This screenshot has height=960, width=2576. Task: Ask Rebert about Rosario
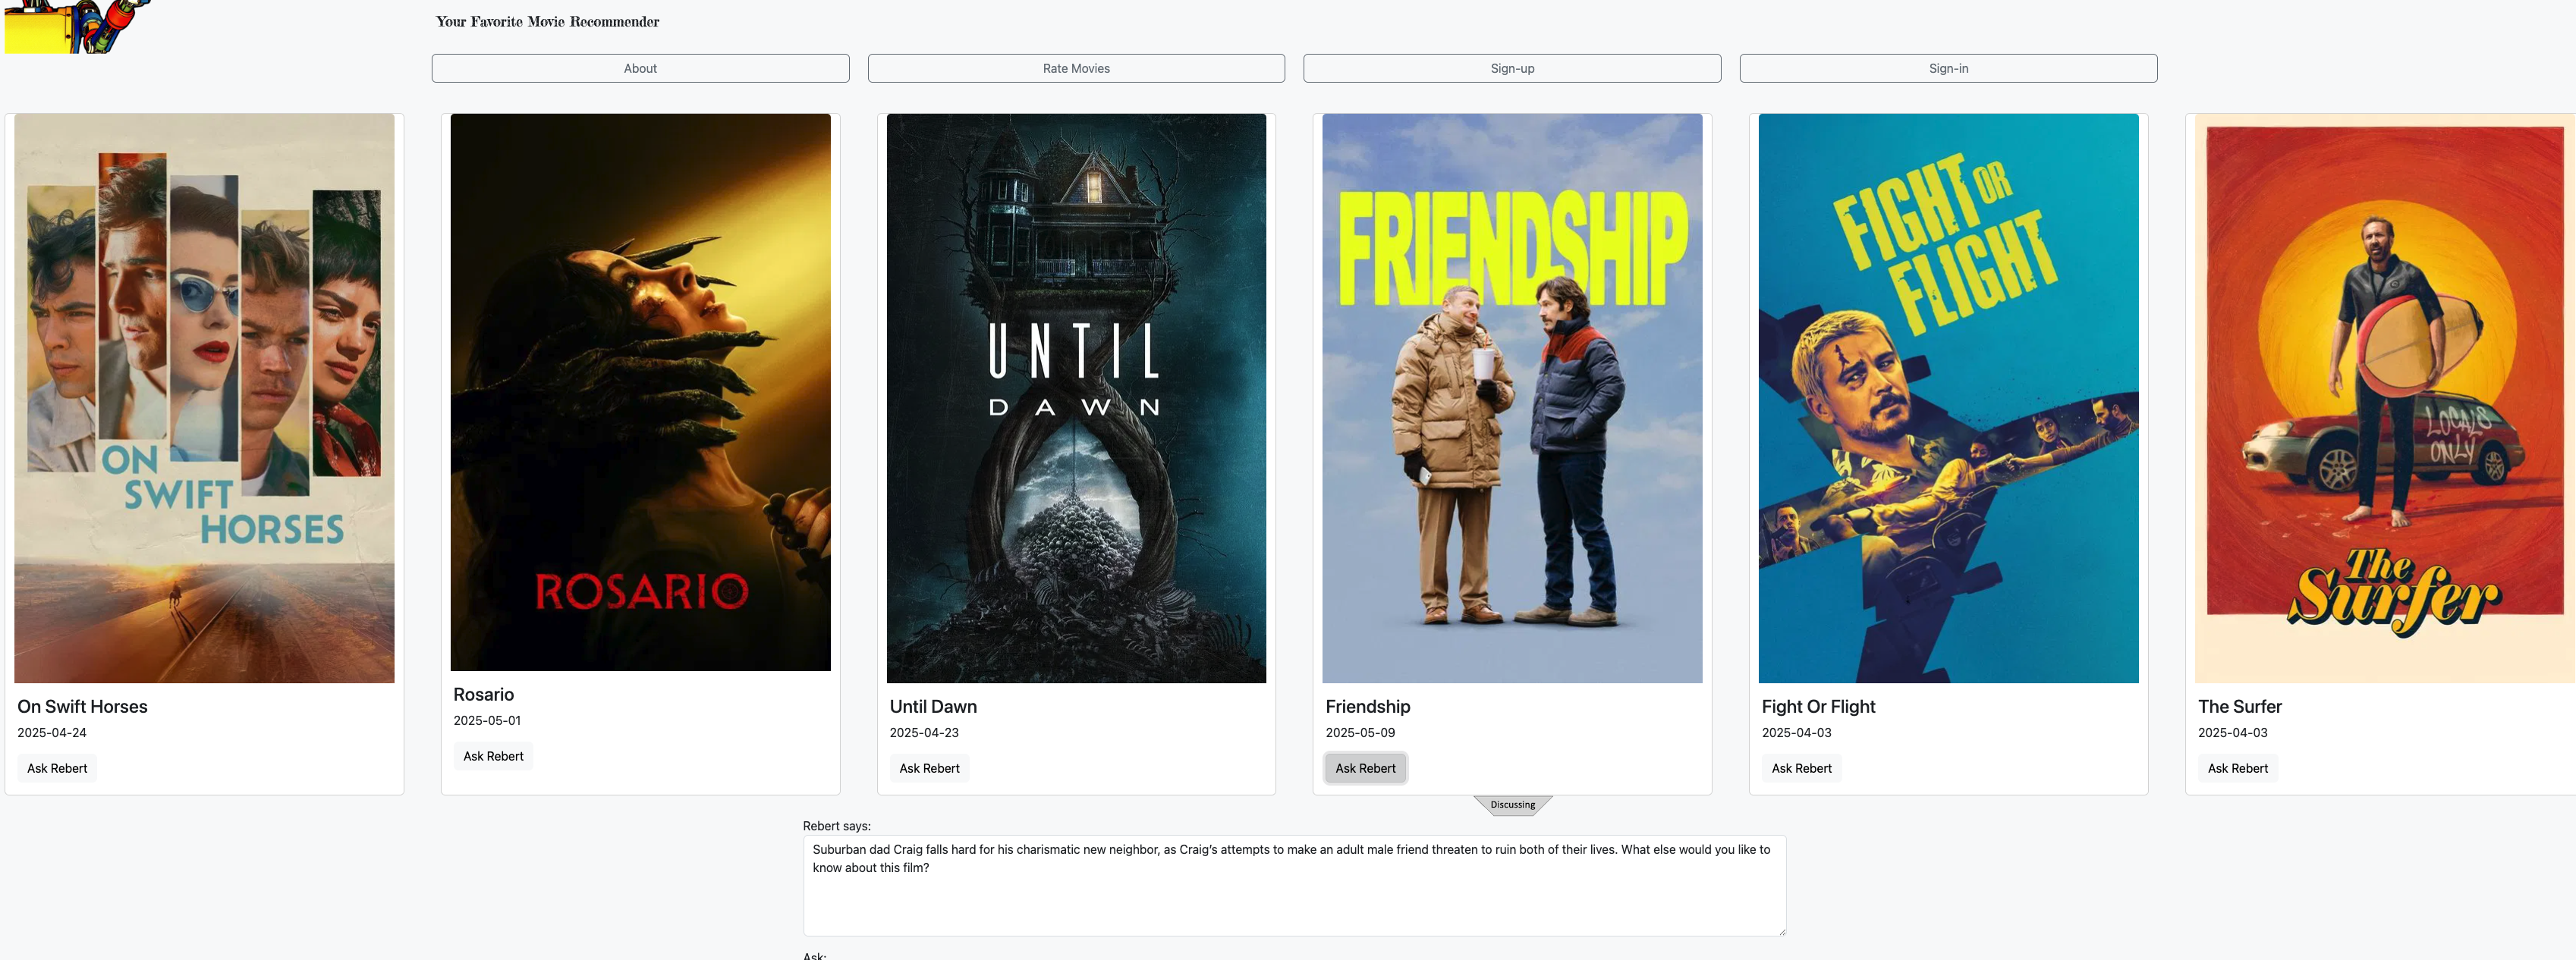point(493,756)
